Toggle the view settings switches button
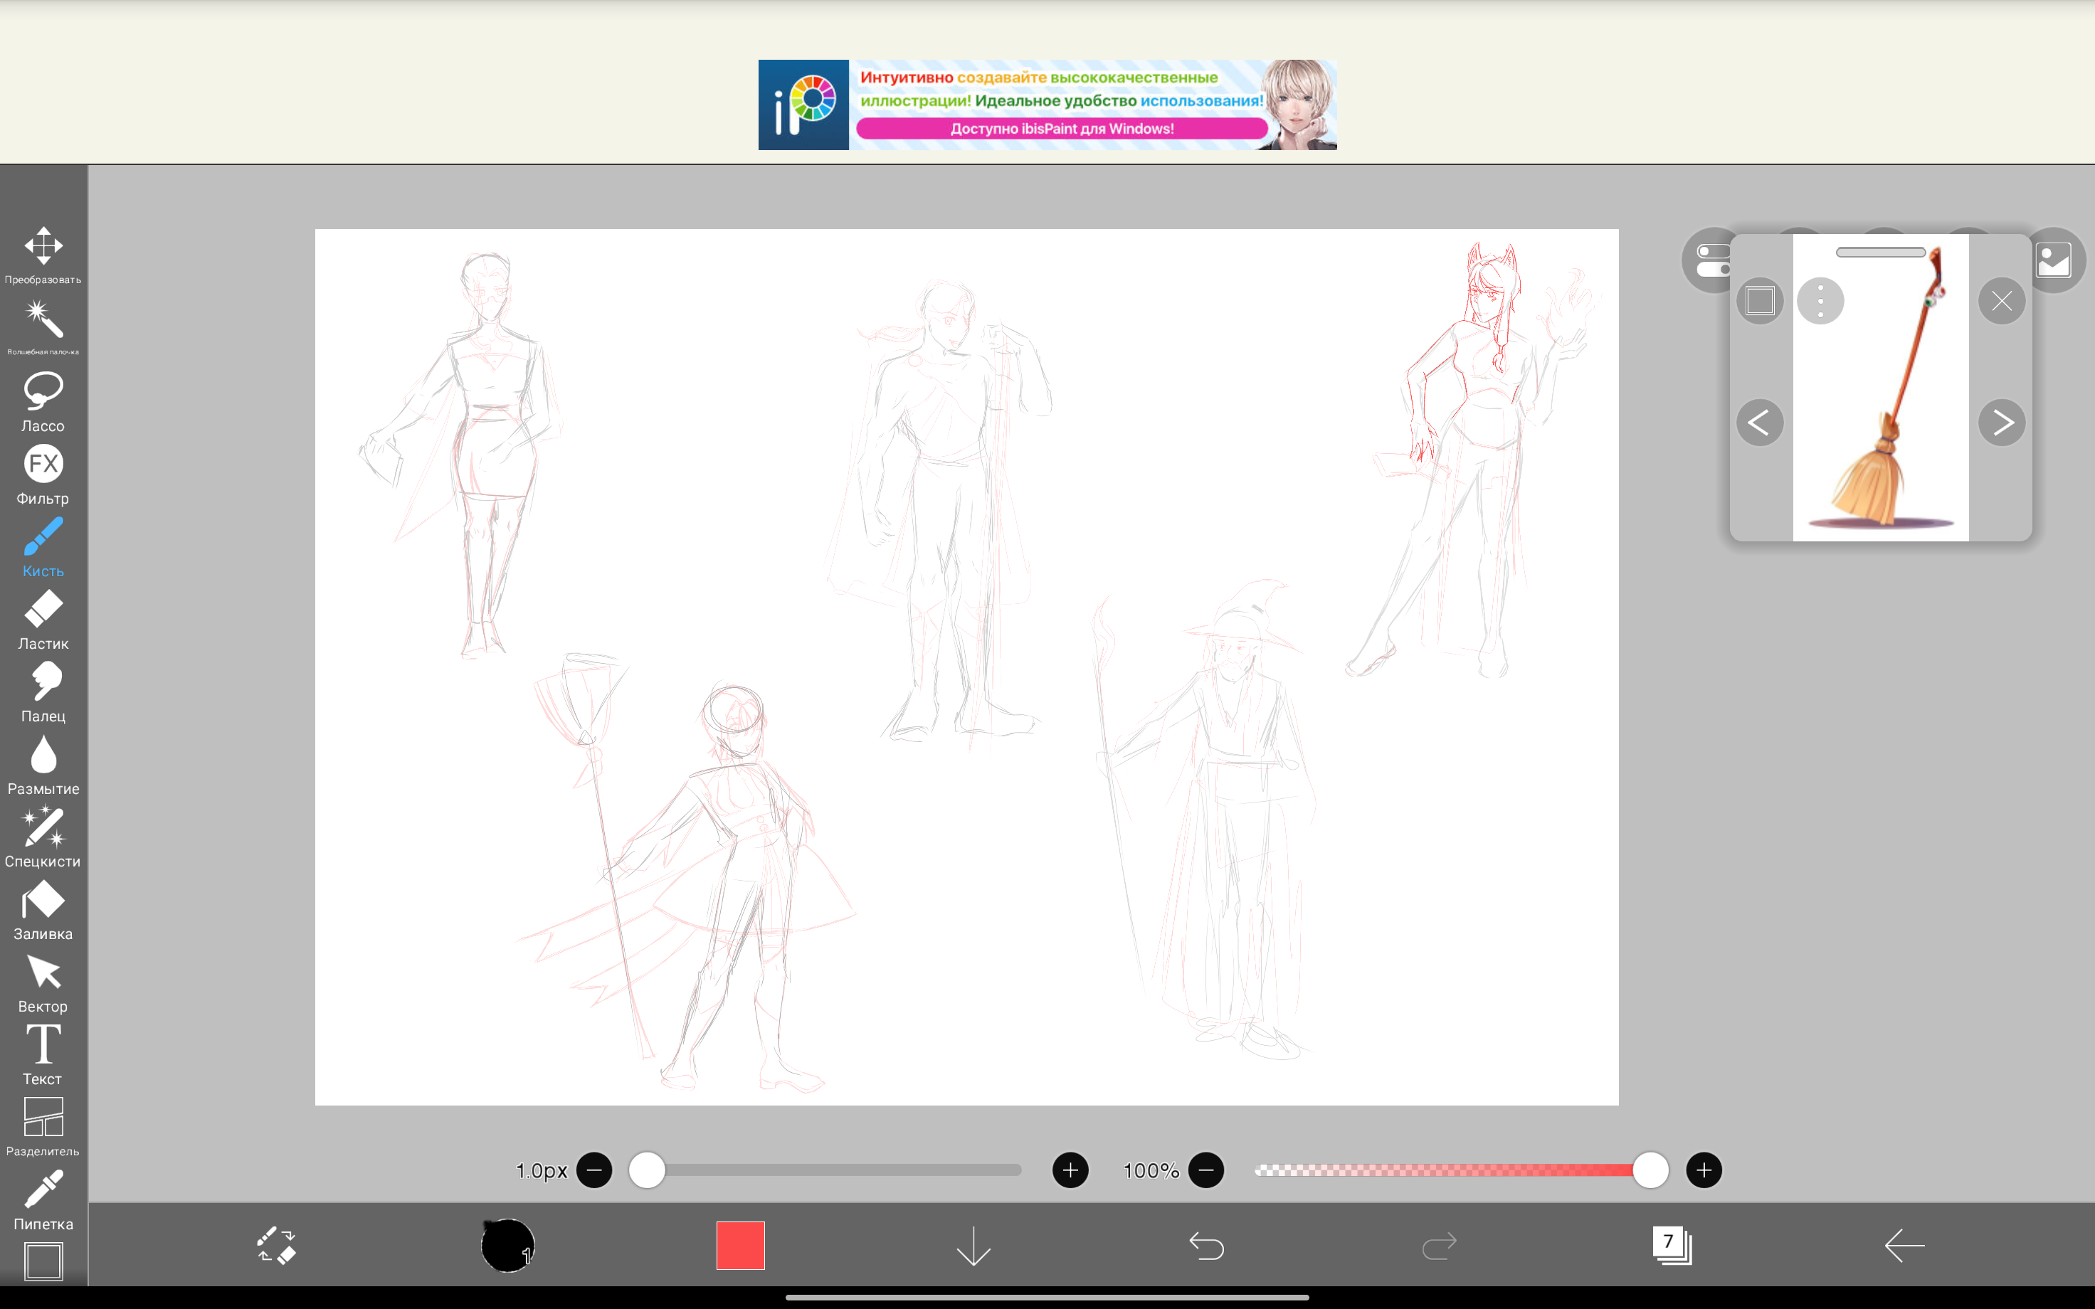 tap(1709, 260)
